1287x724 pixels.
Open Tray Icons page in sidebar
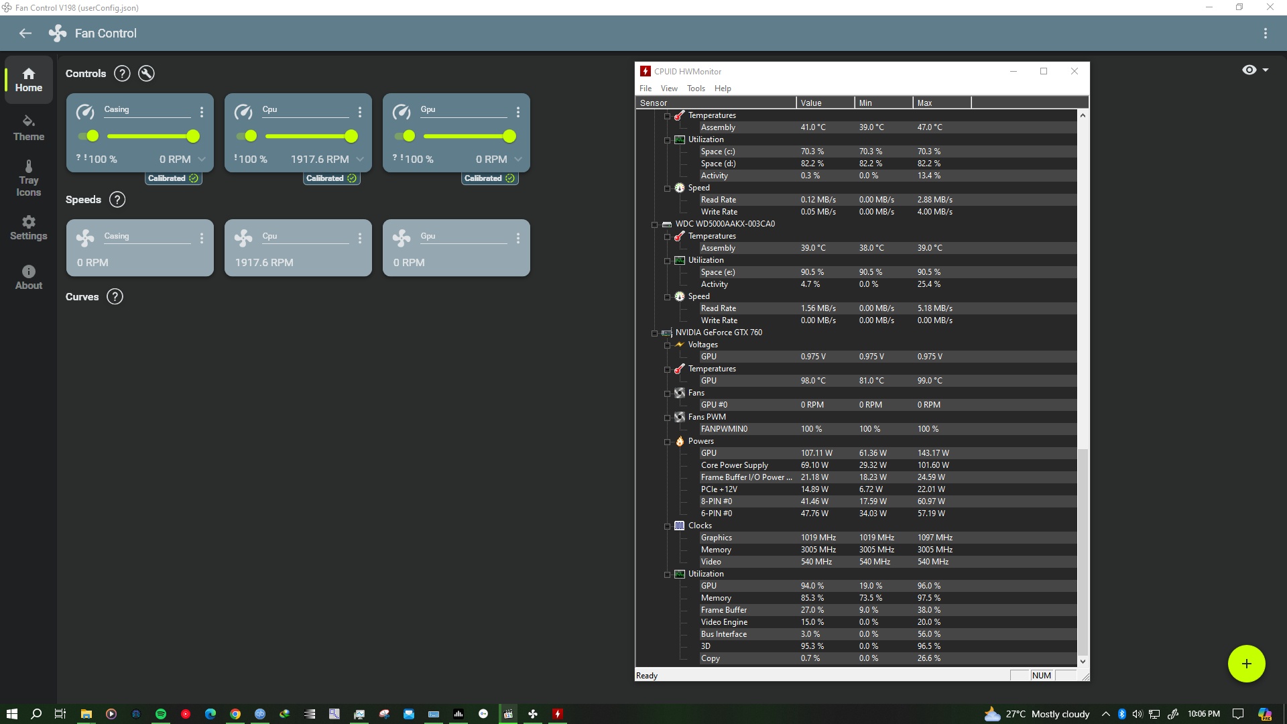pyautogui.click(x=29, y=178)
